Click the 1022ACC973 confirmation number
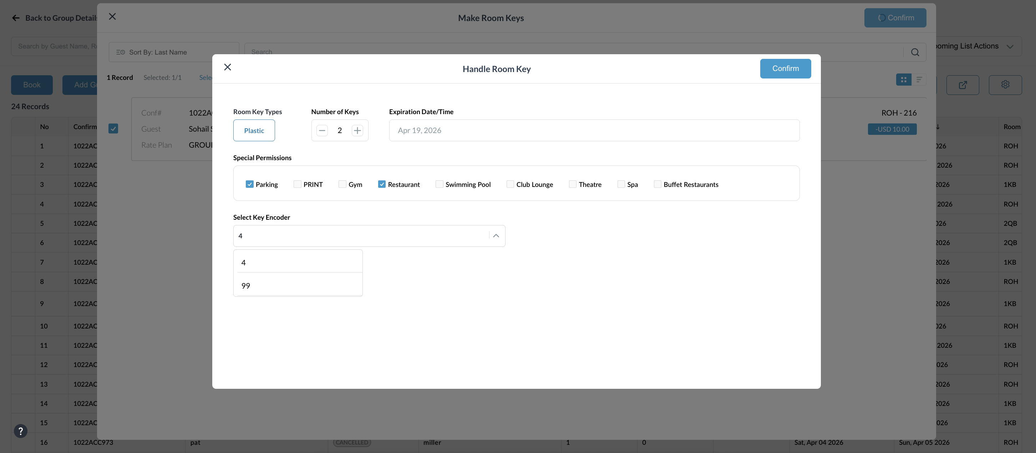 [x=93, y=442]
